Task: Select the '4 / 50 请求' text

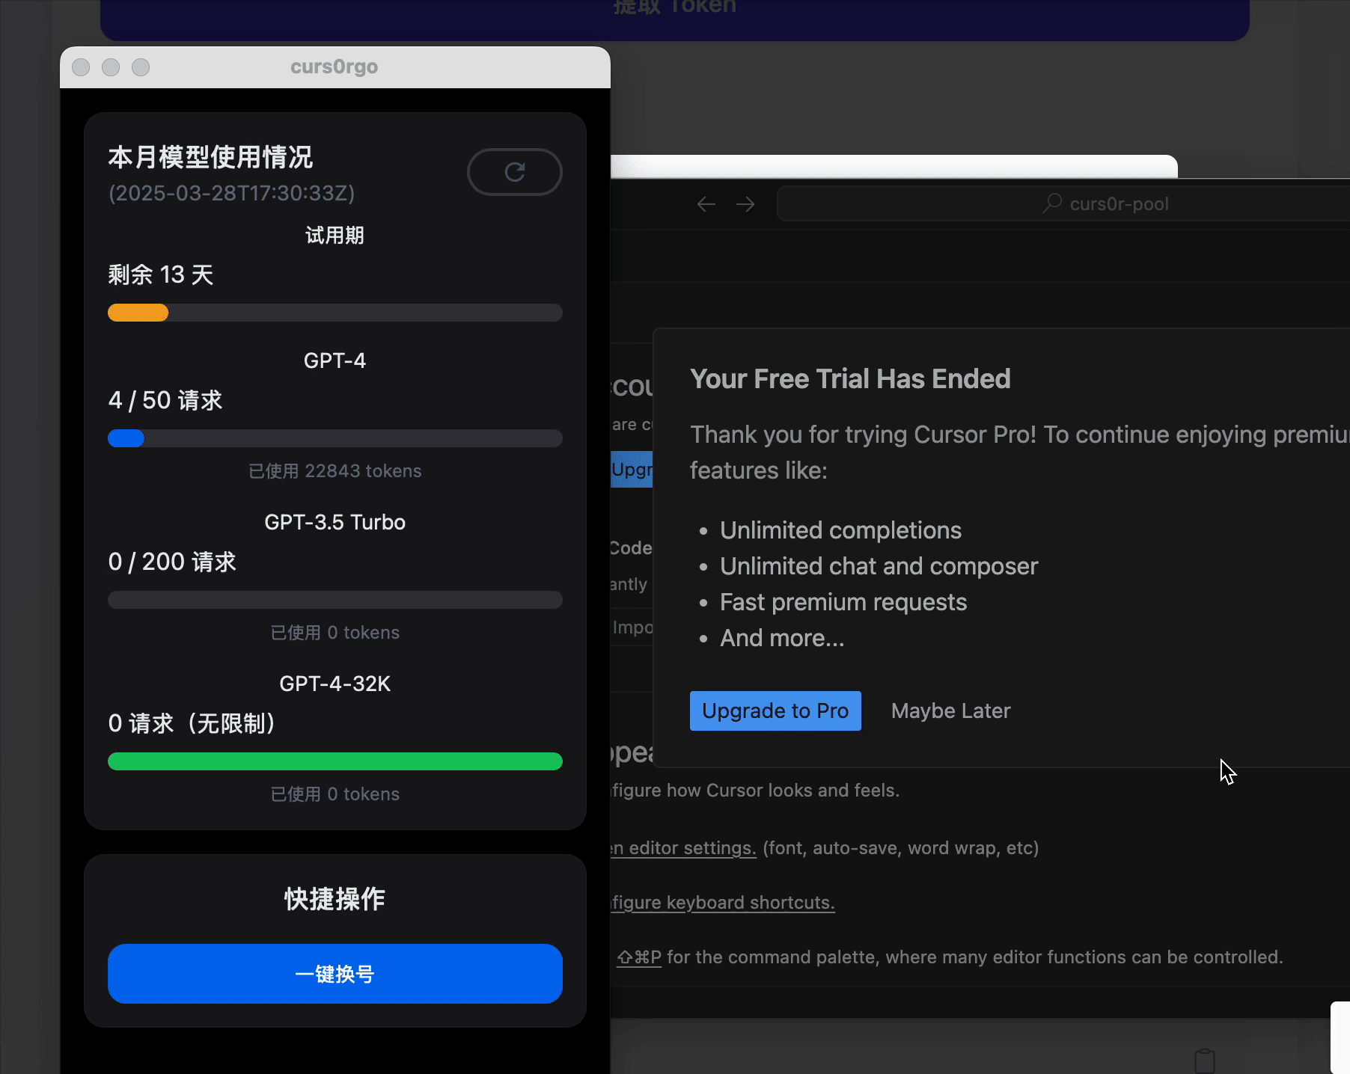Action: [165, 400]
